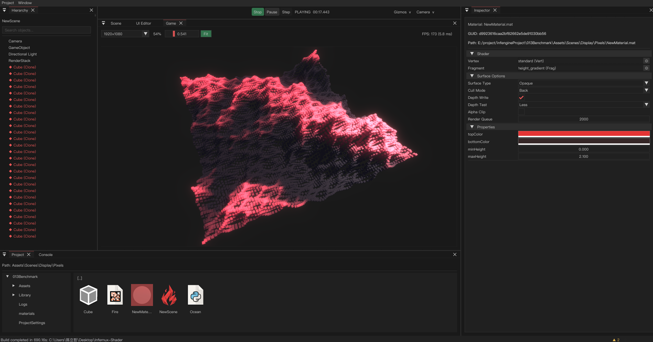Open the Project menu

[x=7, y=3]
